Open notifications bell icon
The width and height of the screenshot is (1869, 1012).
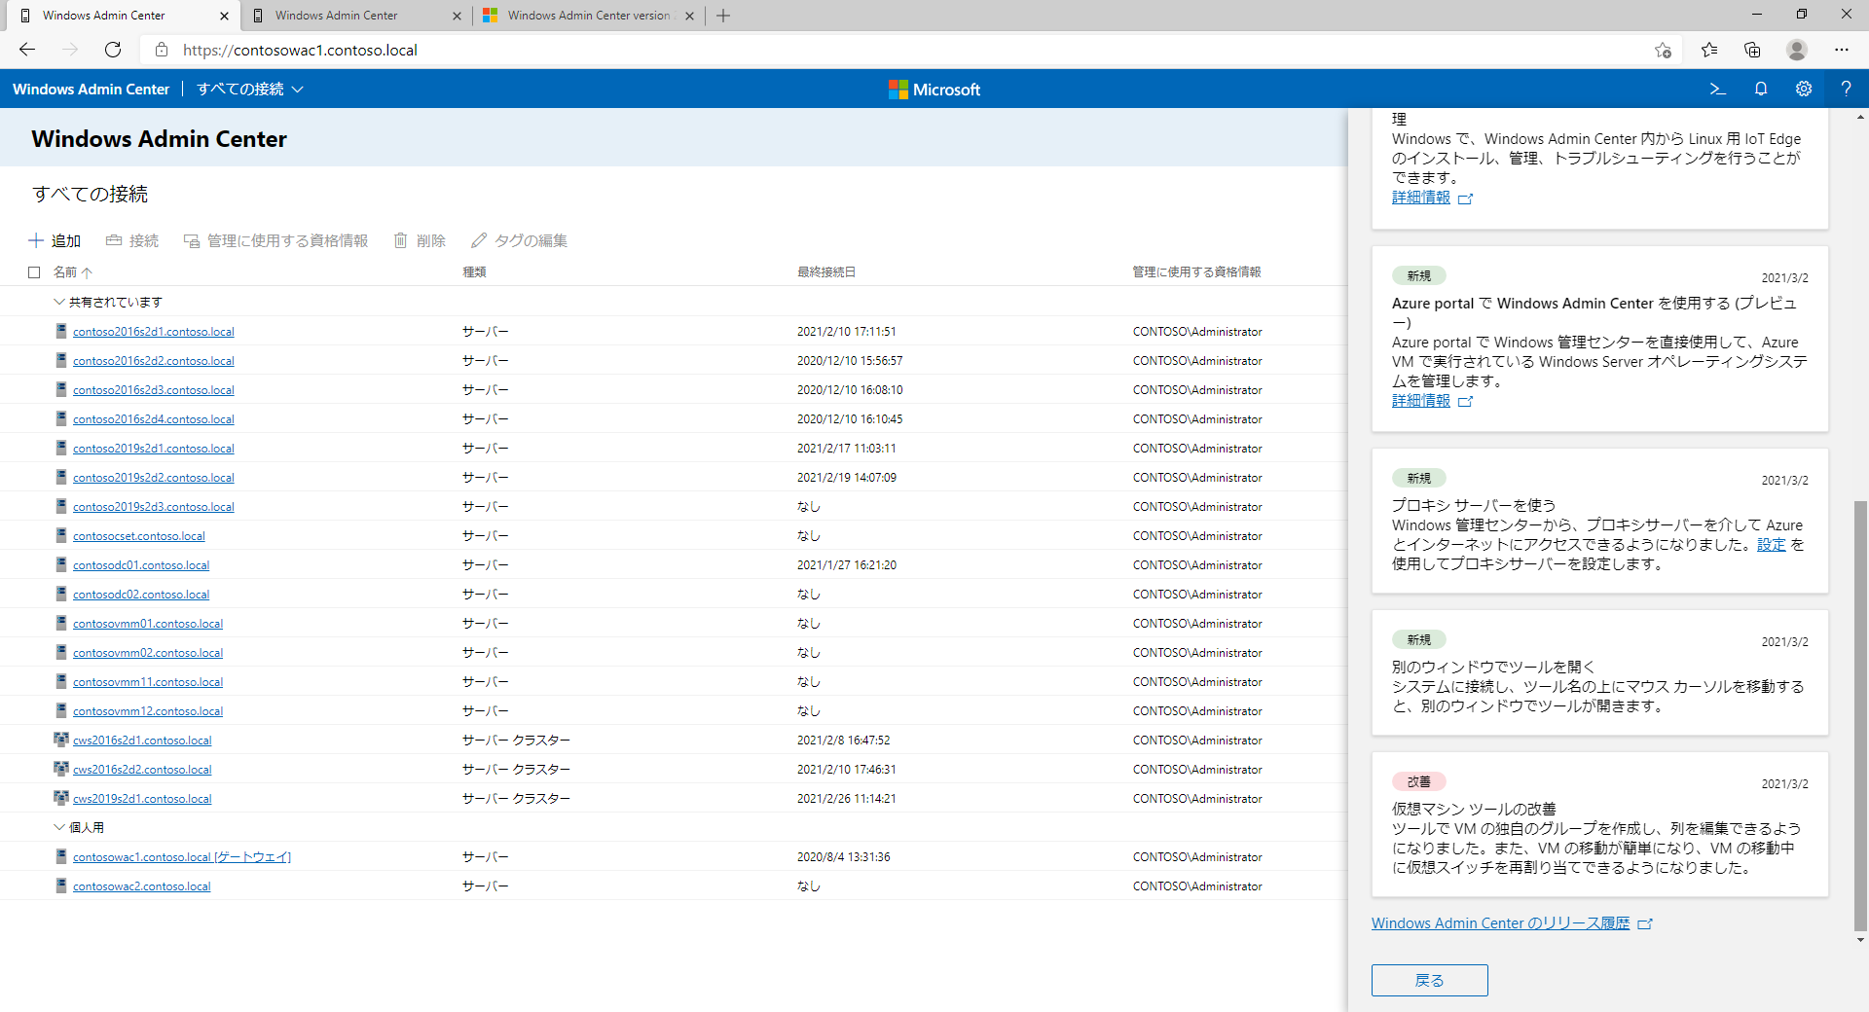tap(1761, 89)
